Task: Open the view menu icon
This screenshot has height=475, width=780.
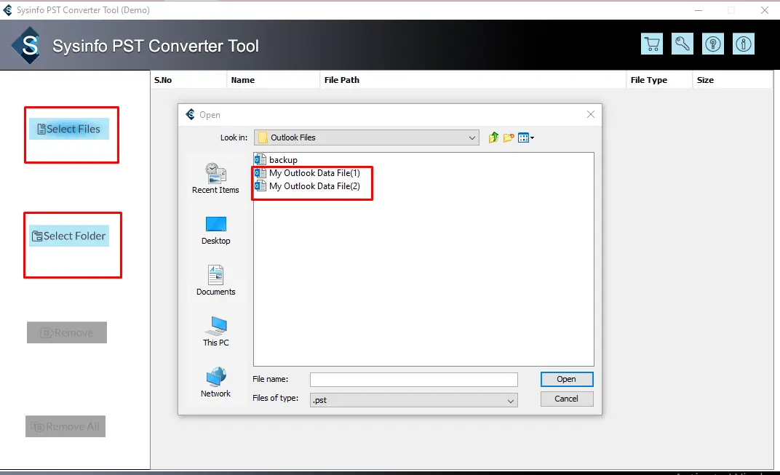Action: coord(526,137)
